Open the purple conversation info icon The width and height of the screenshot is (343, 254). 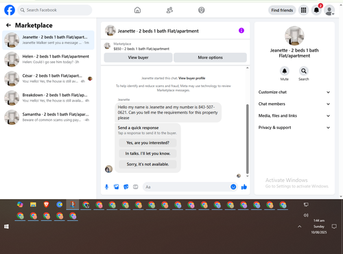coord(241,30)
